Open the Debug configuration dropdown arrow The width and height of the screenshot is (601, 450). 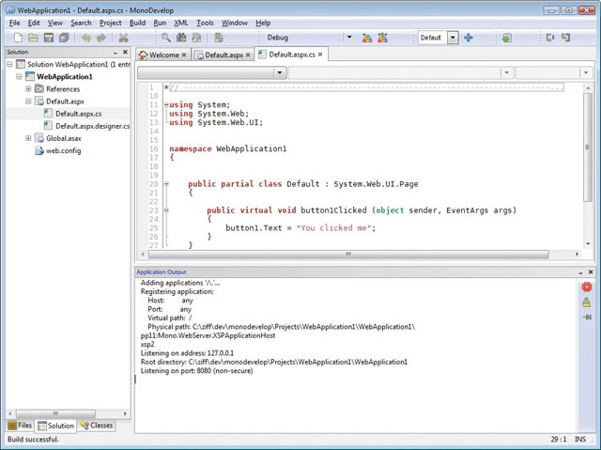349,38
